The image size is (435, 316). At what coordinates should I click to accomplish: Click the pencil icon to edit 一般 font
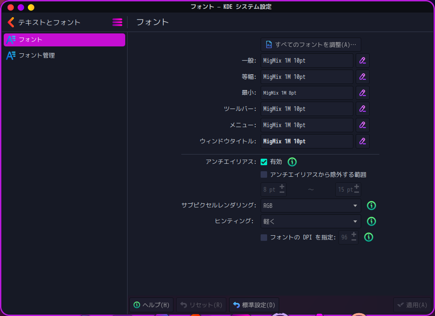[x=362, y=60]
